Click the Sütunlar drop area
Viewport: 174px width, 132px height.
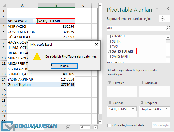coord(155,91)
